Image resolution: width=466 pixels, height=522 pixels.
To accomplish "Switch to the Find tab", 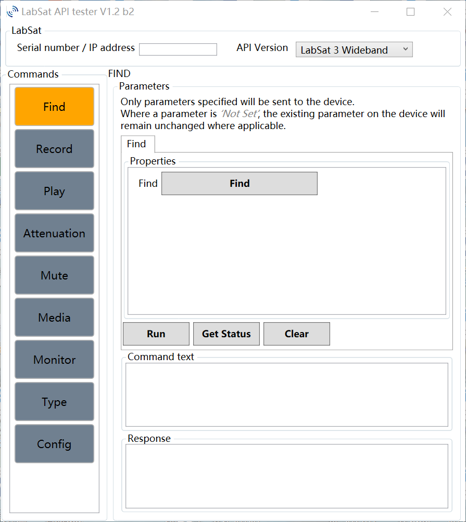I will point(137,144).
